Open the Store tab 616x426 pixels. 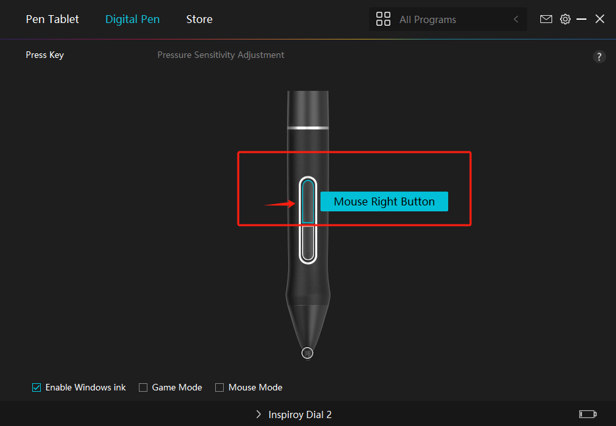(x=199, y=19)
